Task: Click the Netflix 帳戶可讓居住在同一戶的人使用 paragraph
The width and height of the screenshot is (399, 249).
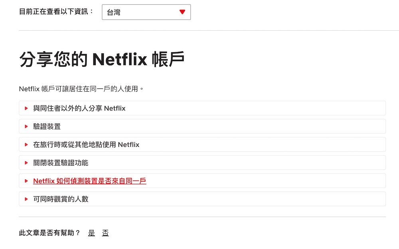Action: (x=81, y=89)
